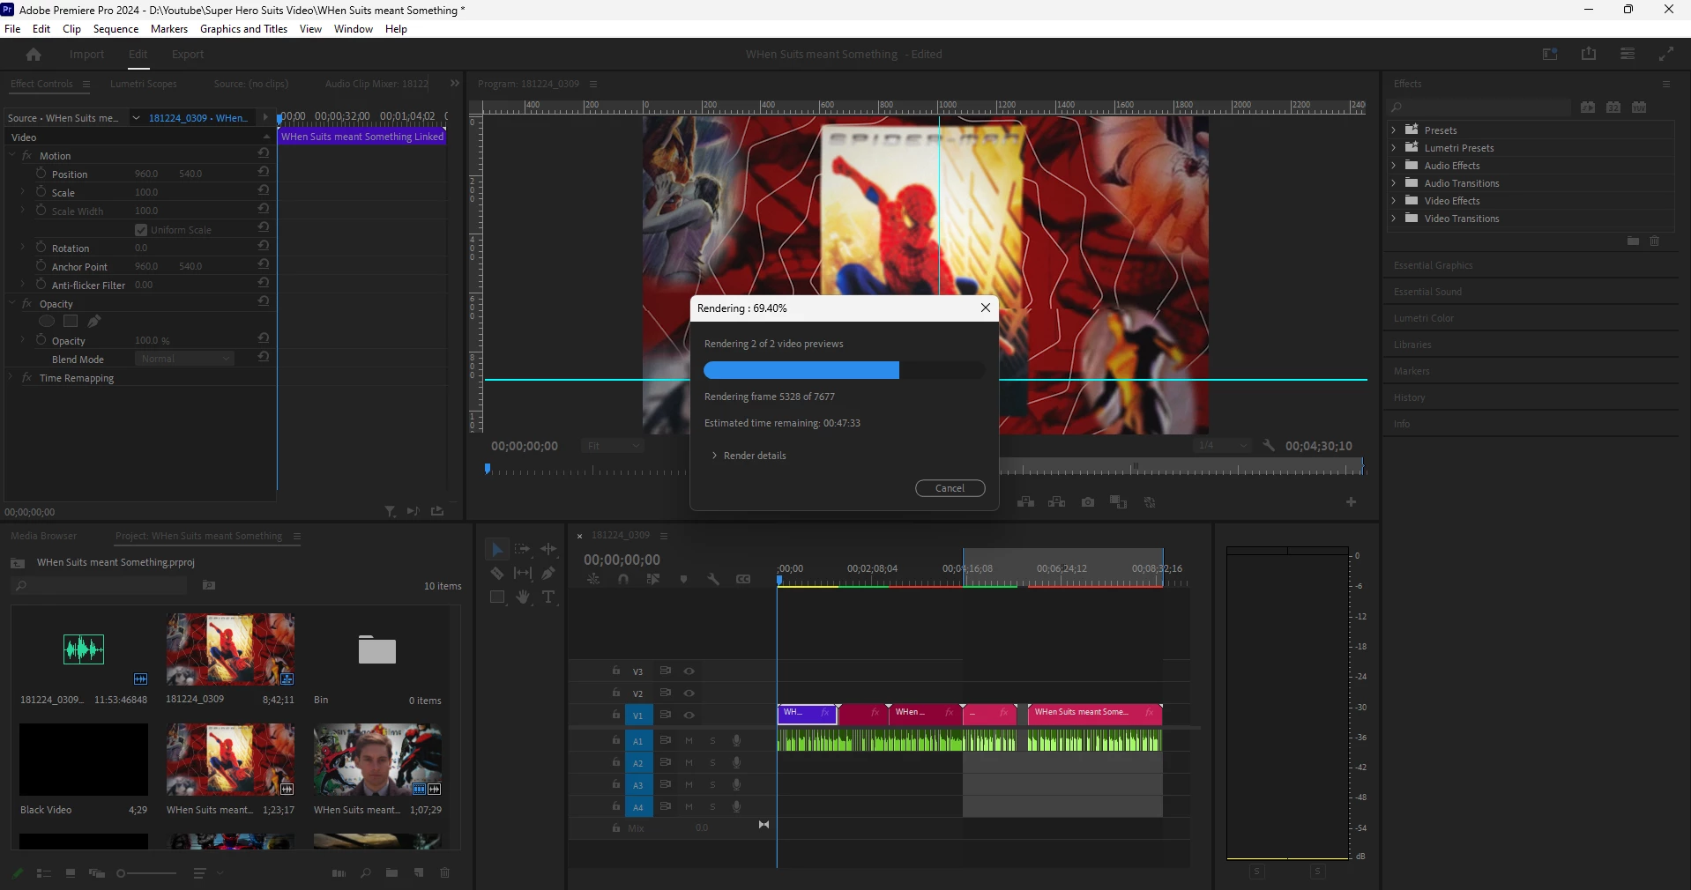The height and width of the screenshot is (890, 1691).
Task: Click the Bin folder thumbnail
Action: coord(377,650)
